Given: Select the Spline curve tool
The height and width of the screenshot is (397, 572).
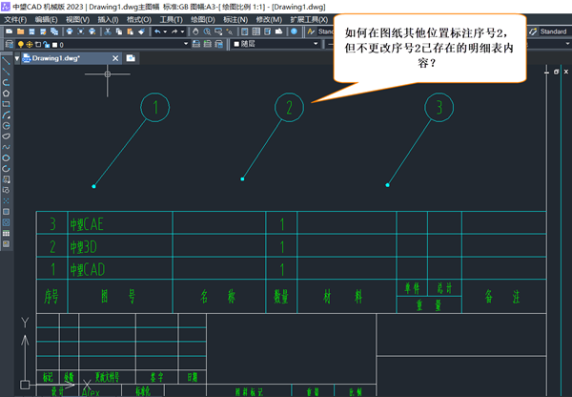Looking at the screenshot, I should (7, 147).
